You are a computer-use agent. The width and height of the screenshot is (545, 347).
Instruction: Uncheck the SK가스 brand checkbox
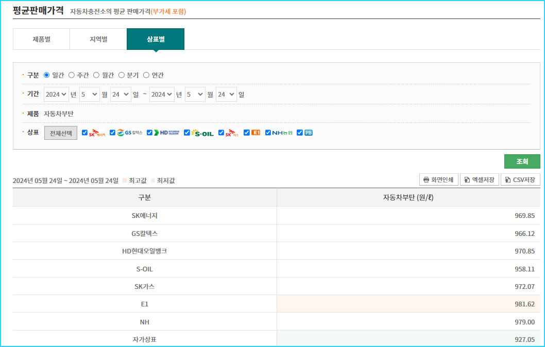tap(221, 133)
